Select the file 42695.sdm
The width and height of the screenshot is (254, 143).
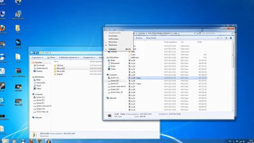tap(135, 58)
